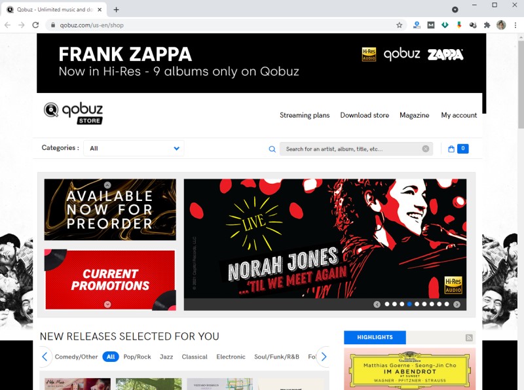The height and width of the screenshot is (390, 524).
Task: Click the site lock padlock icon
Action: coord(53,25)
